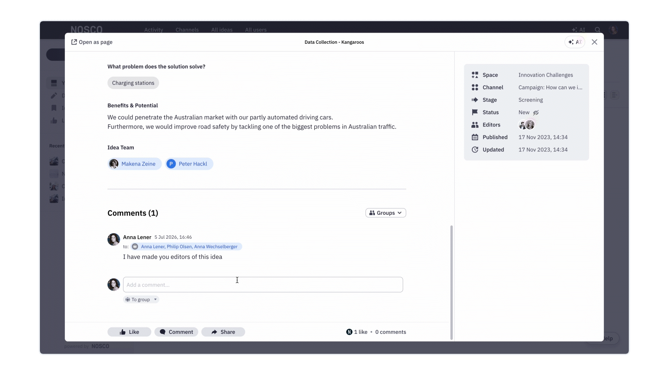Click the modal vertical scrollbar
The image size is (667, 375).
(451, 282)
